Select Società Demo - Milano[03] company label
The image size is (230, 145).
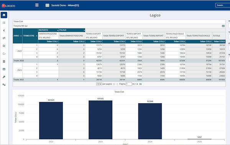point(65,5)
